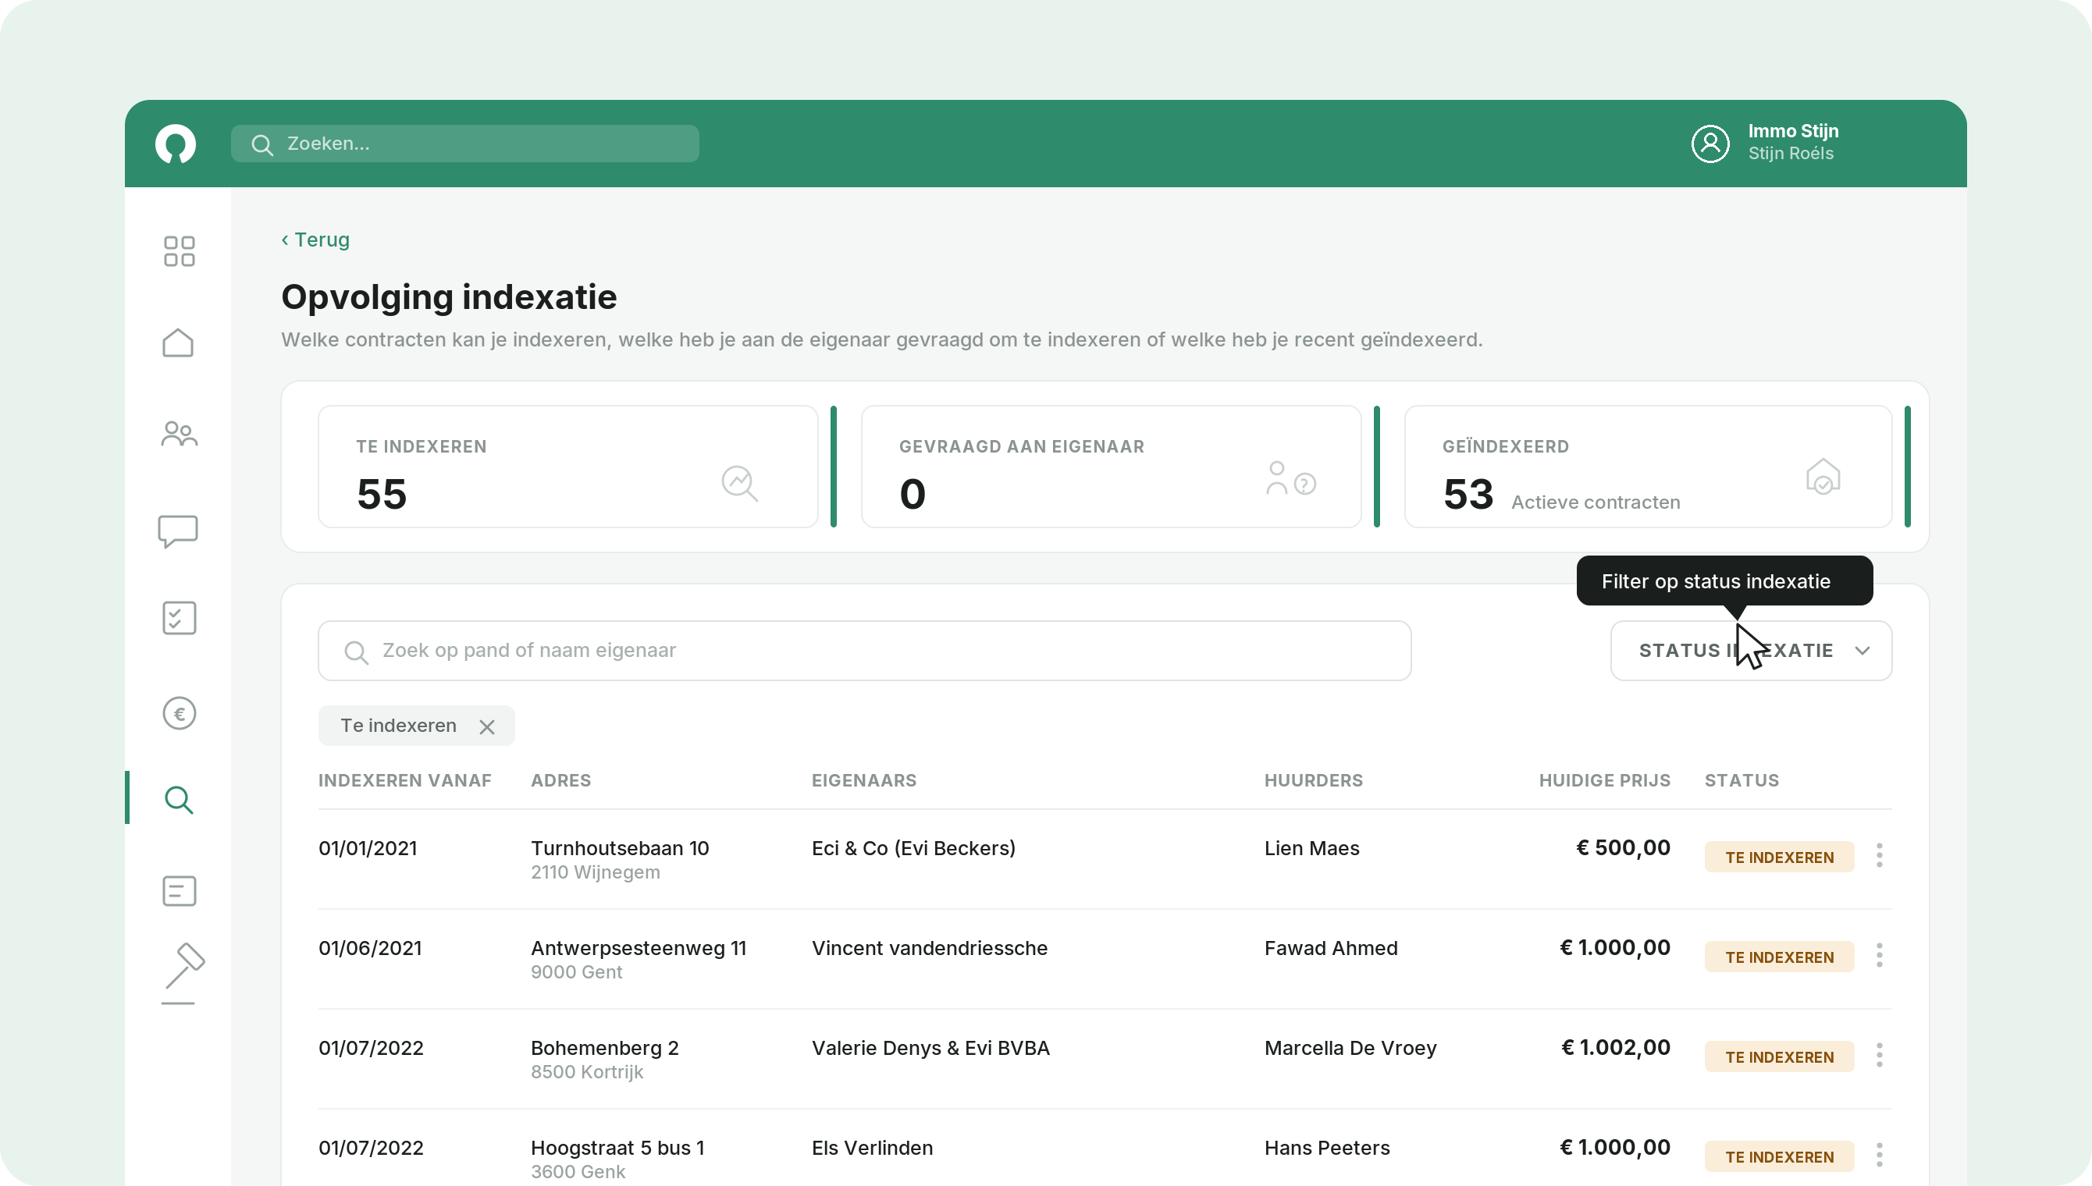Click owner Eci & Co (Evi Beckers)
2092x1186 pixels.
pyautogui.click(x=913, y=848)
